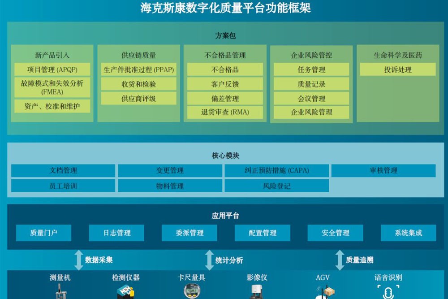Select the 资产、校准和维护 box
Screen dimensions: 448x299
52,106
